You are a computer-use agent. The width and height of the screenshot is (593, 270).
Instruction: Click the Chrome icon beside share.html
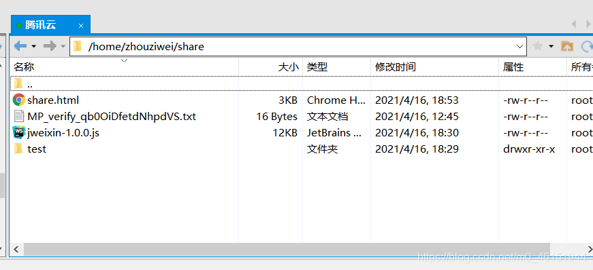[x=18, y=100]
